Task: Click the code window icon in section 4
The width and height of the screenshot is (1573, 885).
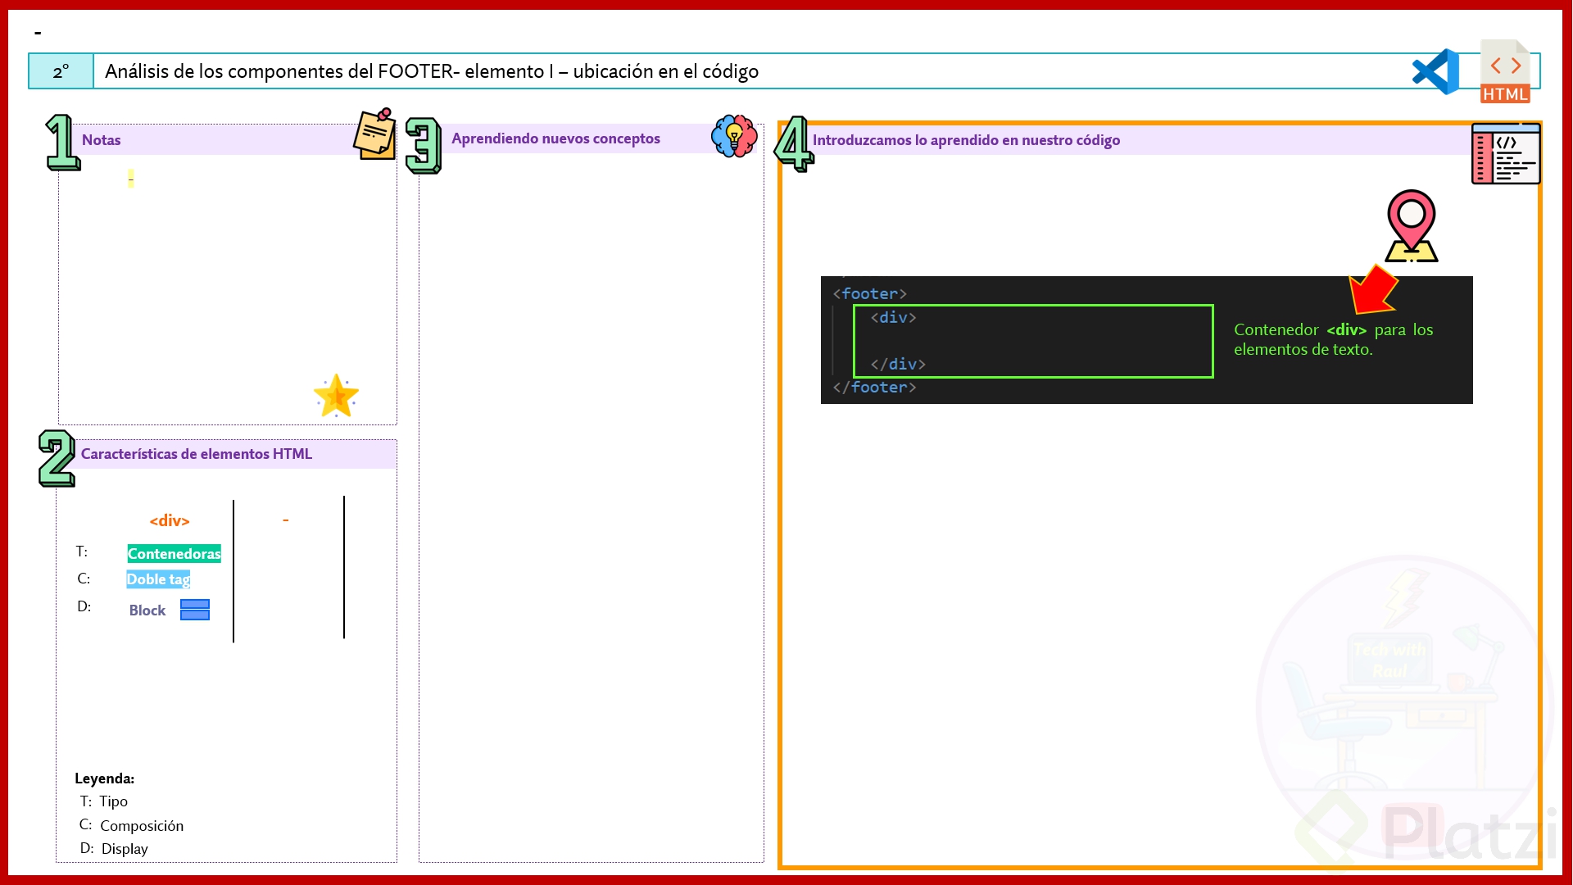Action: click(x=1506, y=153)
